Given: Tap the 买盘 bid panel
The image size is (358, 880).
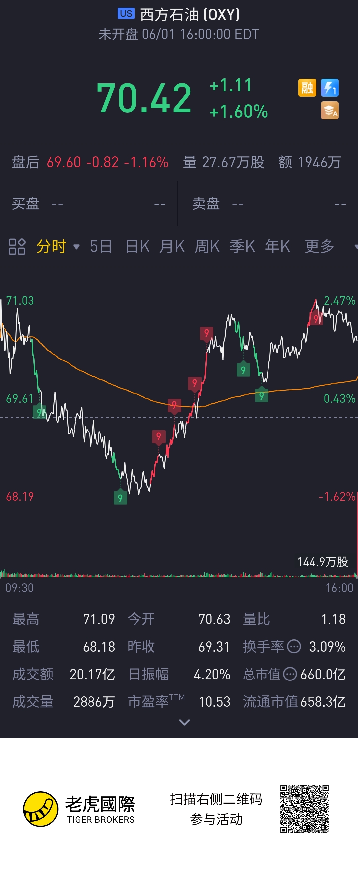Looking at the screenshot, I should tap(89, 204).
